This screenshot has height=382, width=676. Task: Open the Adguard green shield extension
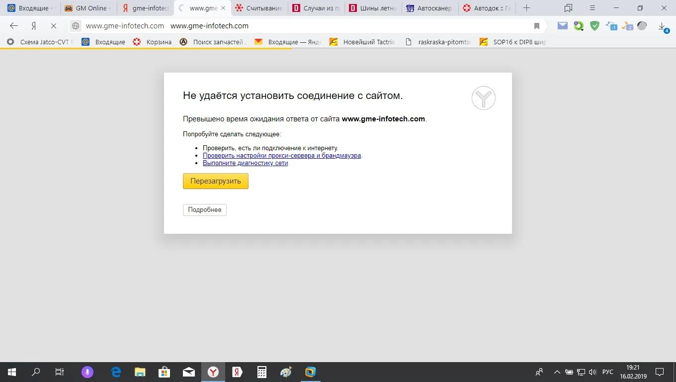click(x=594, y=26)
